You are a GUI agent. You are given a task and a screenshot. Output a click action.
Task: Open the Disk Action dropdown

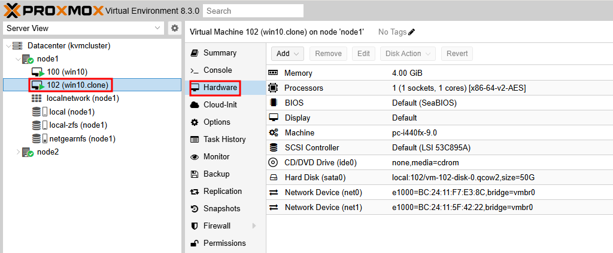coord(408,54)
